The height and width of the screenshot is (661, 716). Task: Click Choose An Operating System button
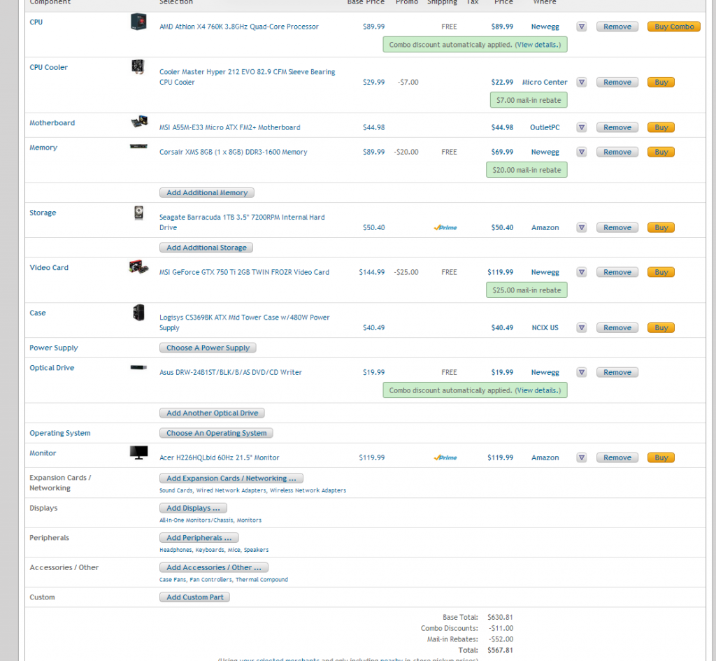pos(216,433)
